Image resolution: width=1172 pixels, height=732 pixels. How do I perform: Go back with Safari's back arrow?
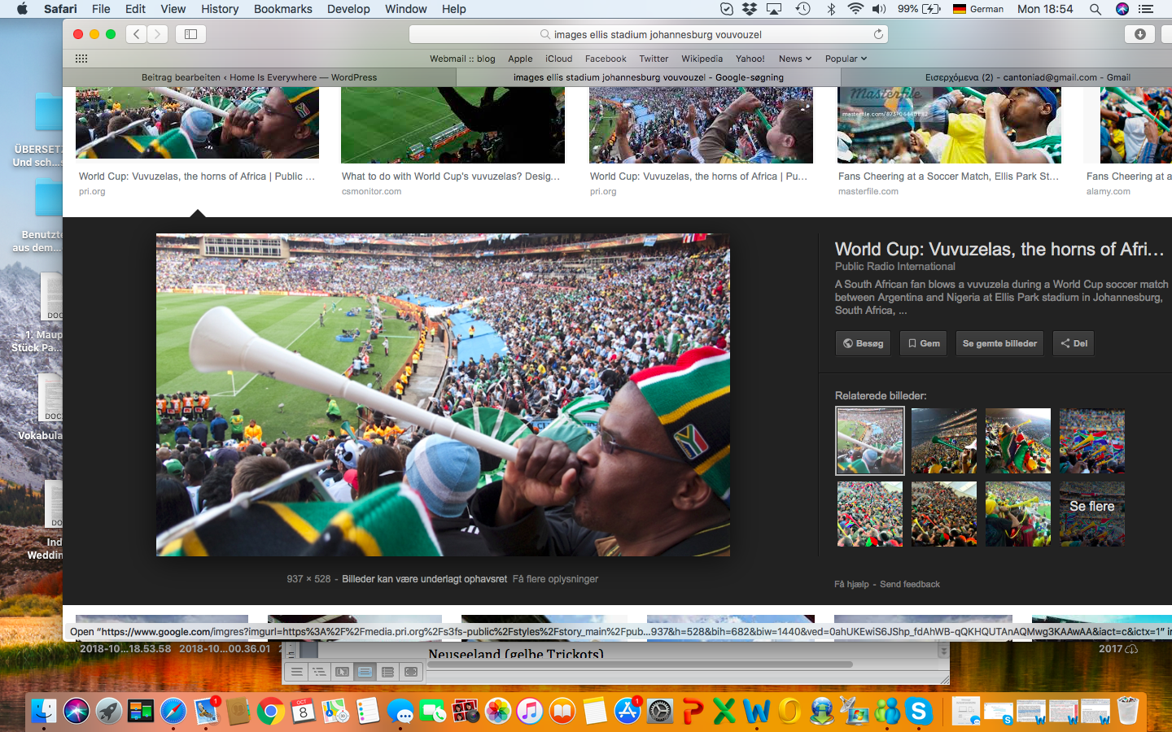coord(137,34)
